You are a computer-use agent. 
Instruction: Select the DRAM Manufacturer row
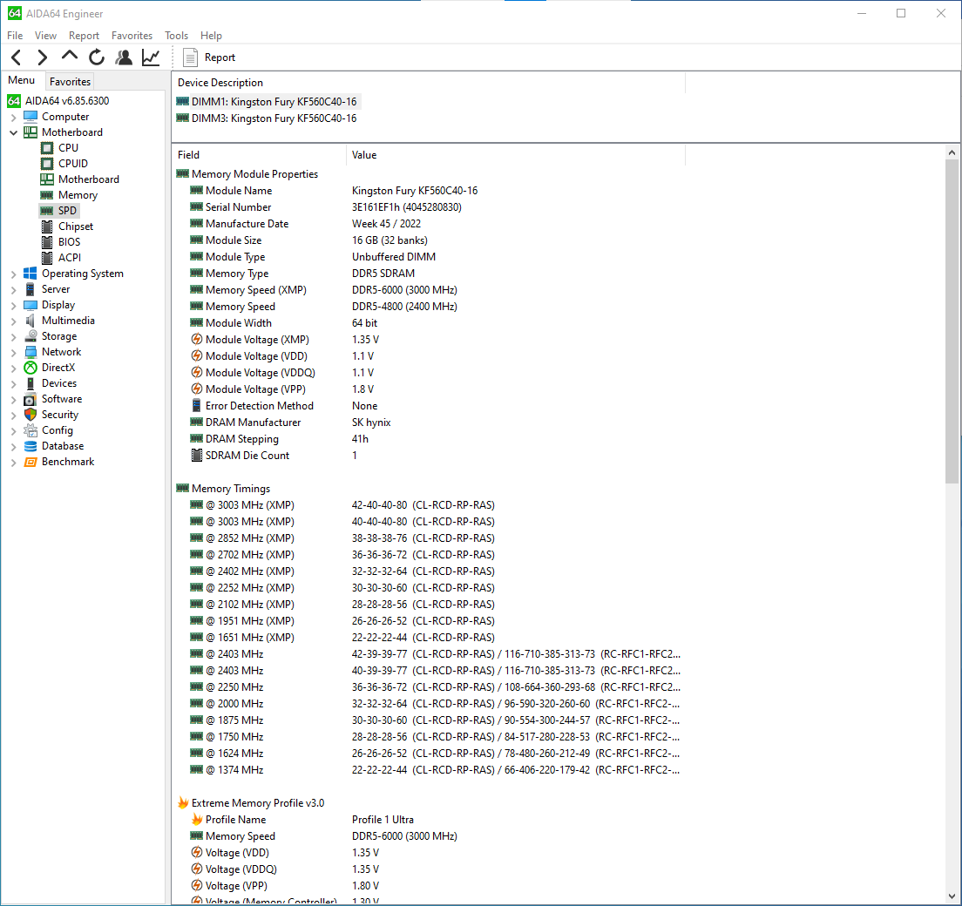(428, 423)
